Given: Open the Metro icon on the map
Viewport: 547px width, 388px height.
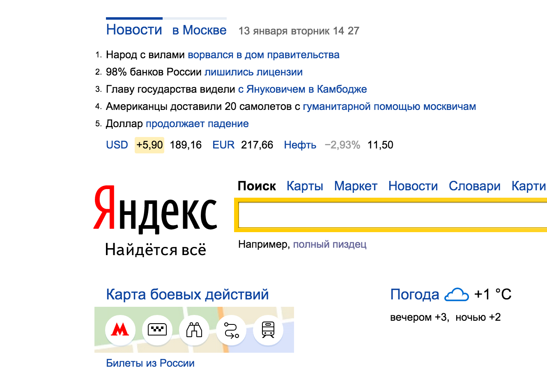Looking at the screenshot, I should click(x=120, y=330).
